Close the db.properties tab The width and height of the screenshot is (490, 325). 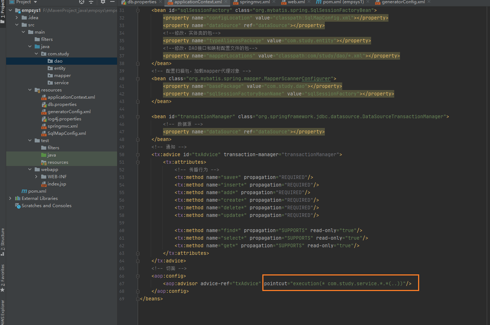coord(161,2)
